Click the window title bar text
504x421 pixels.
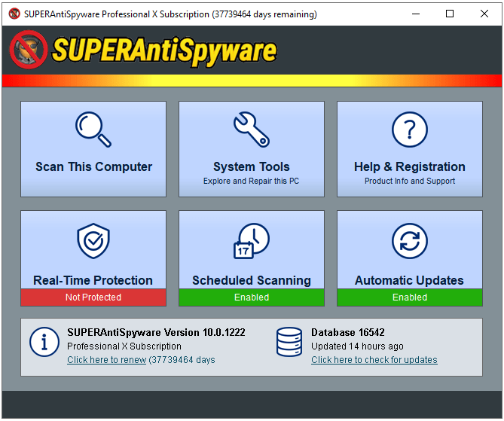(170, 14)
